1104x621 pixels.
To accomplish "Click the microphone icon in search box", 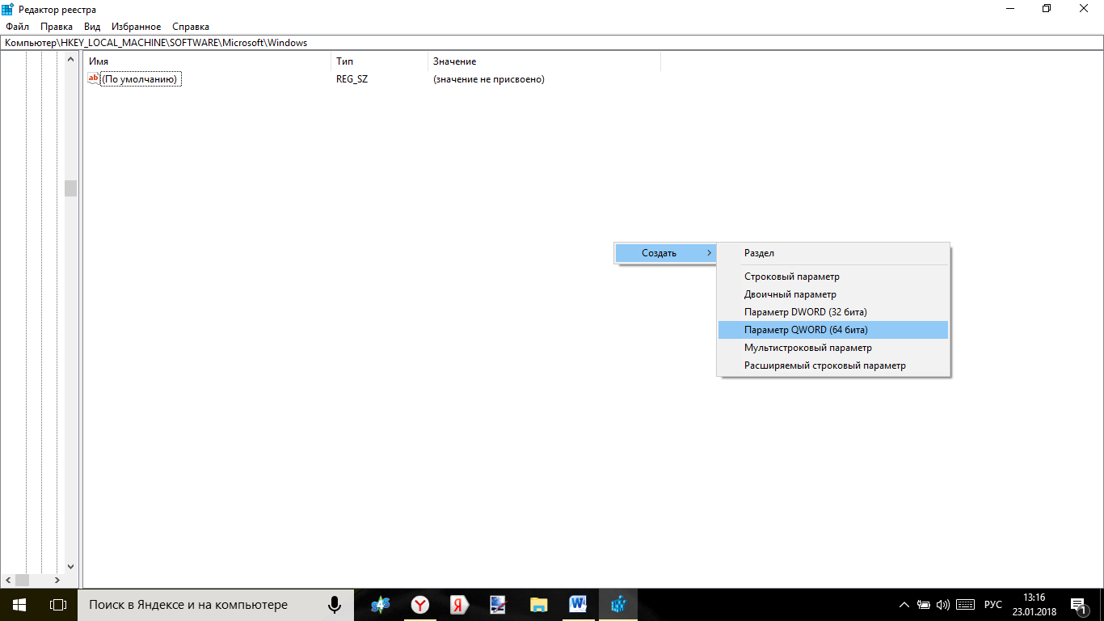I will pos(334,604).
